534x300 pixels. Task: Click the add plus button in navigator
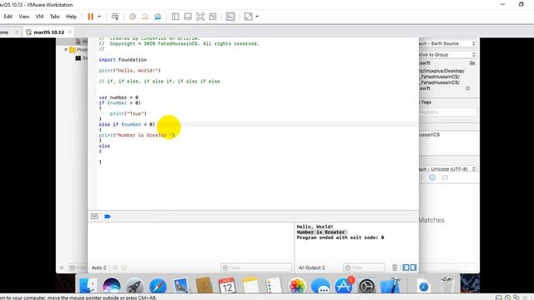62,268
